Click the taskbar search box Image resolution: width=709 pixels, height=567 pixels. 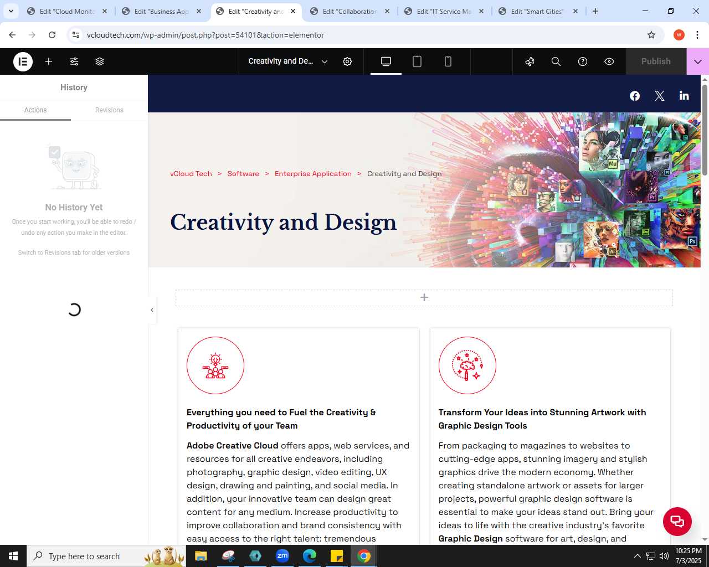click(x=106, y=556)
